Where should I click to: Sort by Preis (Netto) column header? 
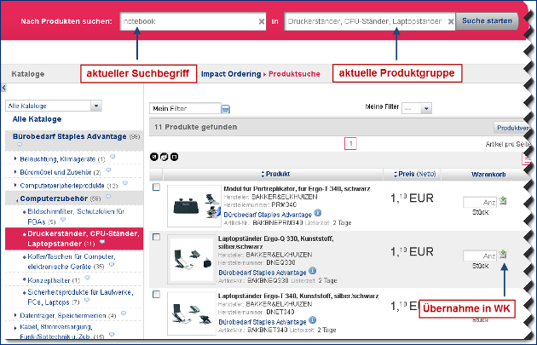click(417, 174)
